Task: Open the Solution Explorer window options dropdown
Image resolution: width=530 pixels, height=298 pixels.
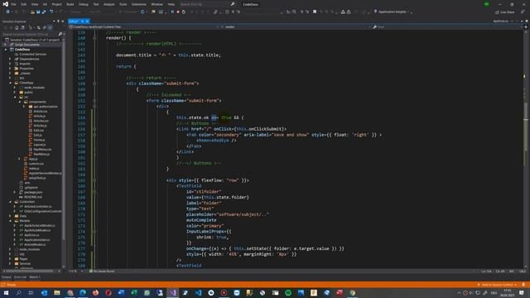Action: click(54, 22)
